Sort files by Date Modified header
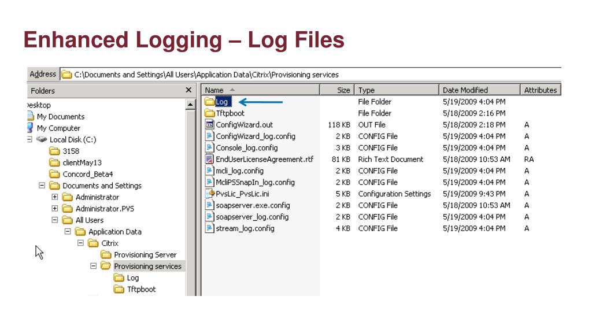The height and width of the screenshot is (333, 592). [x=465, y=90]
